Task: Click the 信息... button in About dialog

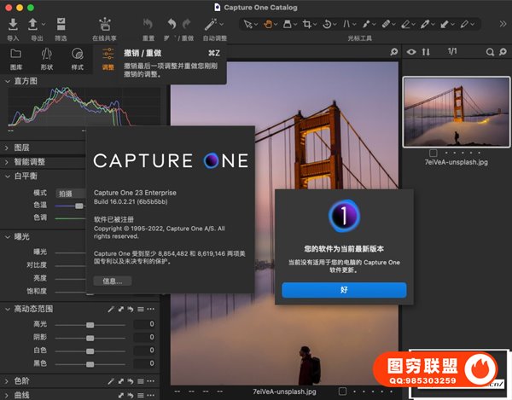Action: (113, 281)
